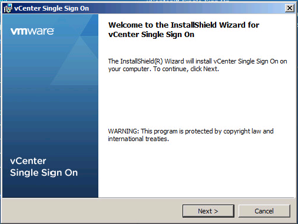The width and height of the screenshot is (298, 224).
Task: Click the InstallShield(R) Wizard description sentence
Action: [x=197, y=65]
